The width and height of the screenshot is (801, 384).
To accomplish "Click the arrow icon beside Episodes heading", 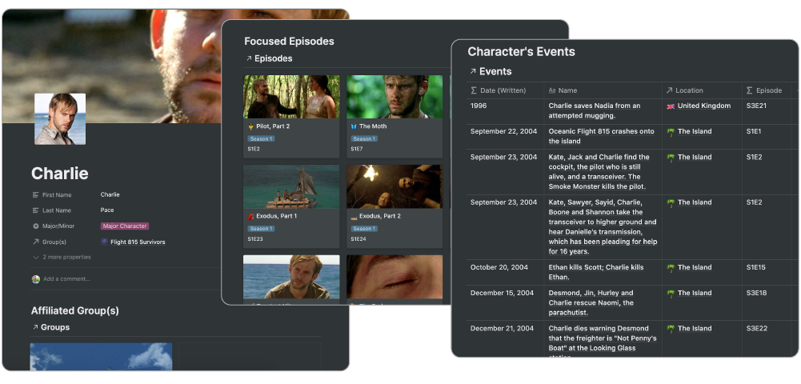I will [x=249, y=58].
